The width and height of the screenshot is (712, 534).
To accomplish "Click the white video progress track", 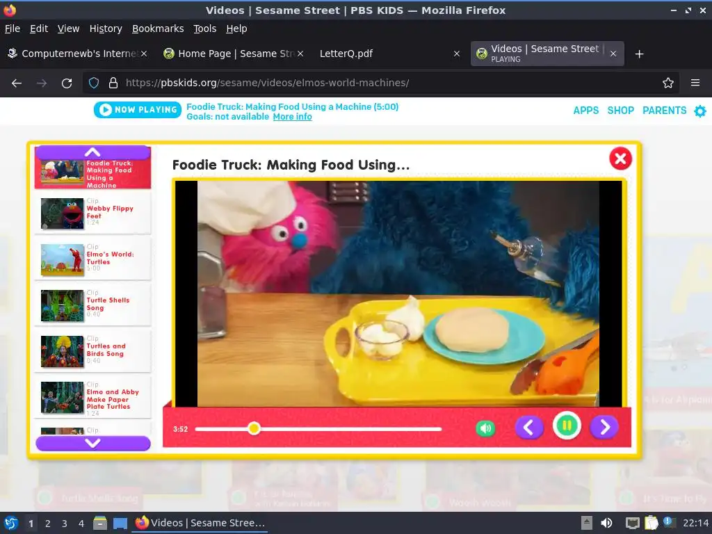I will 318,428.
